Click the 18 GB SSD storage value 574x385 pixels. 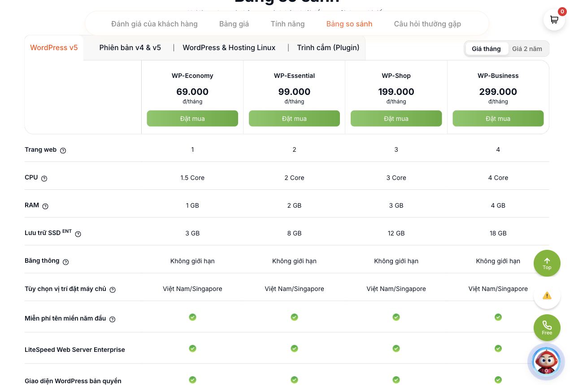498,233
